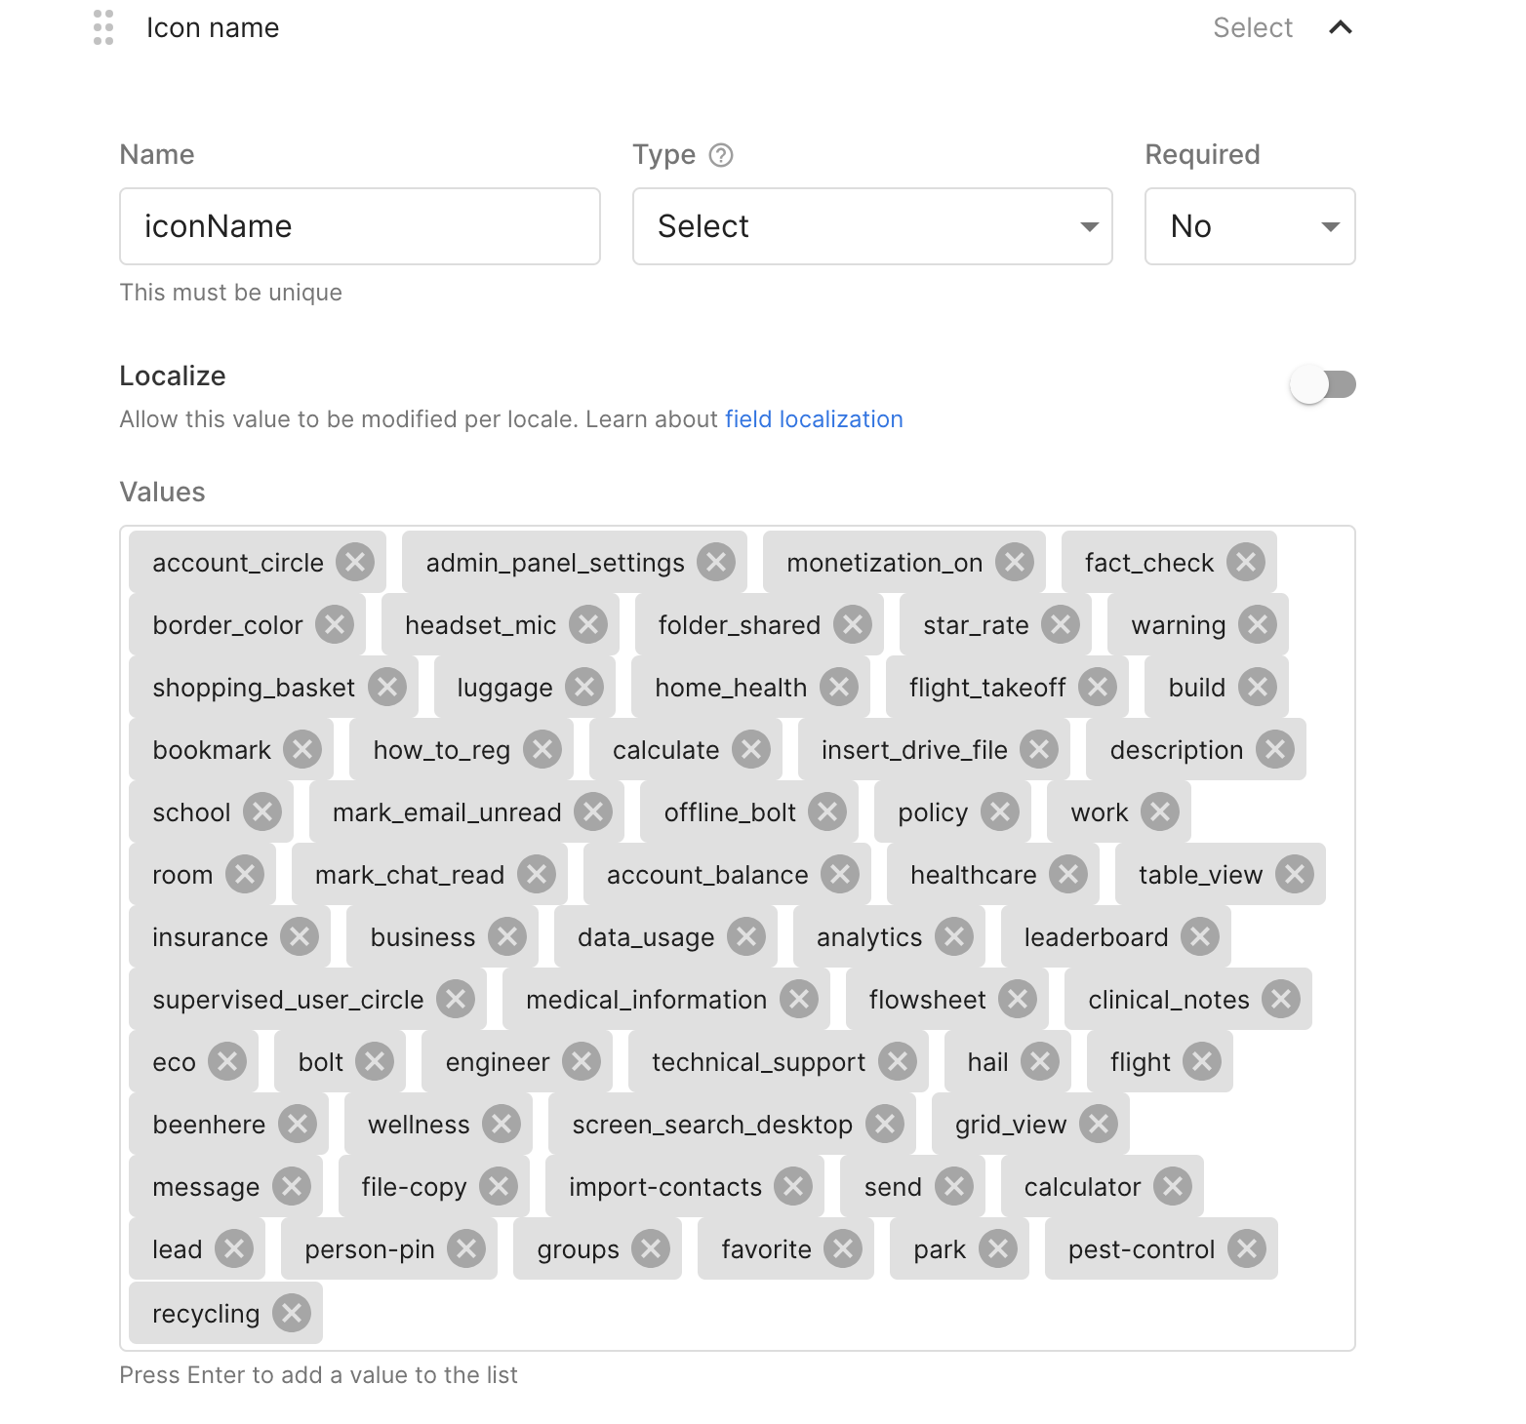Delete the person-pin chip
The width and height of the screenshot is (1526, 1424).
(x=466, y=1248)
